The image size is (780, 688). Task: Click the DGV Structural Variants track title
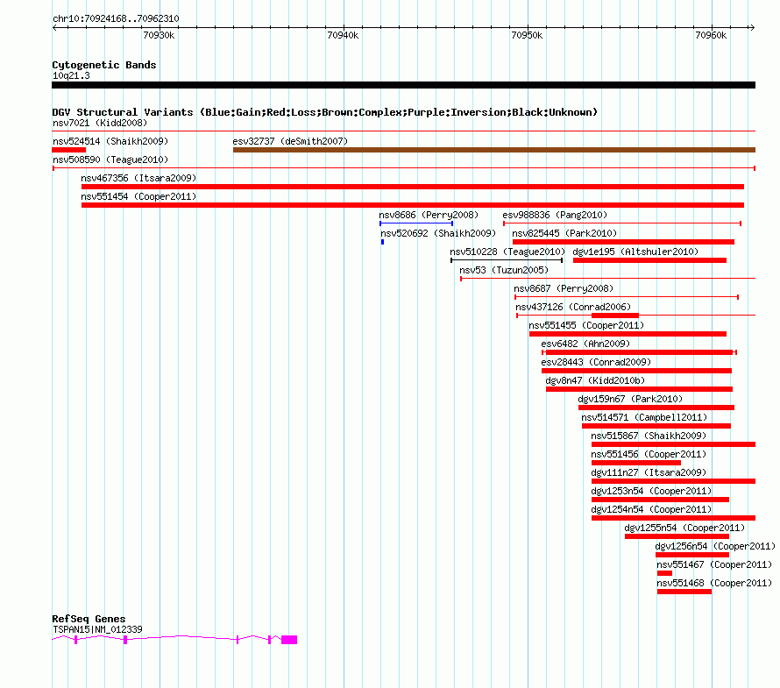point(325,112)
